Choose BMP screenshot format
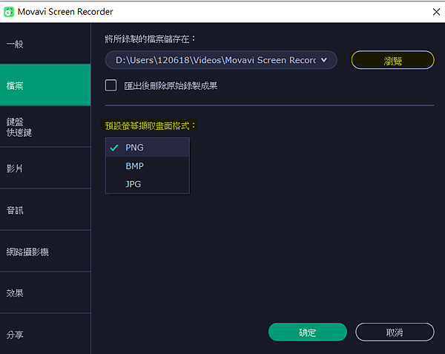 (148, 165)
